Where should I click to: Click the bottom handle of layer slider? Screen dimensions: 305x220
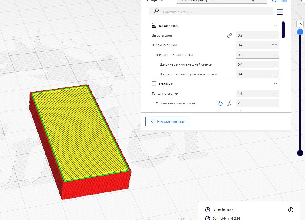[x=300, y=153]
